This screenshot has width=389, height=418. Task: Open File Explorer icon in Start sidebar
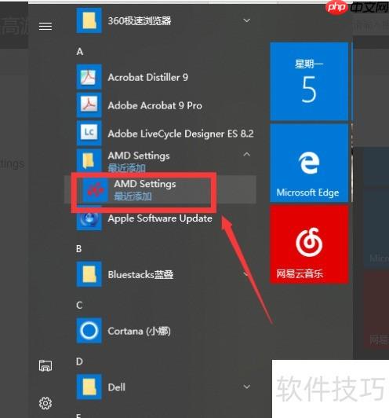[45, 365]
